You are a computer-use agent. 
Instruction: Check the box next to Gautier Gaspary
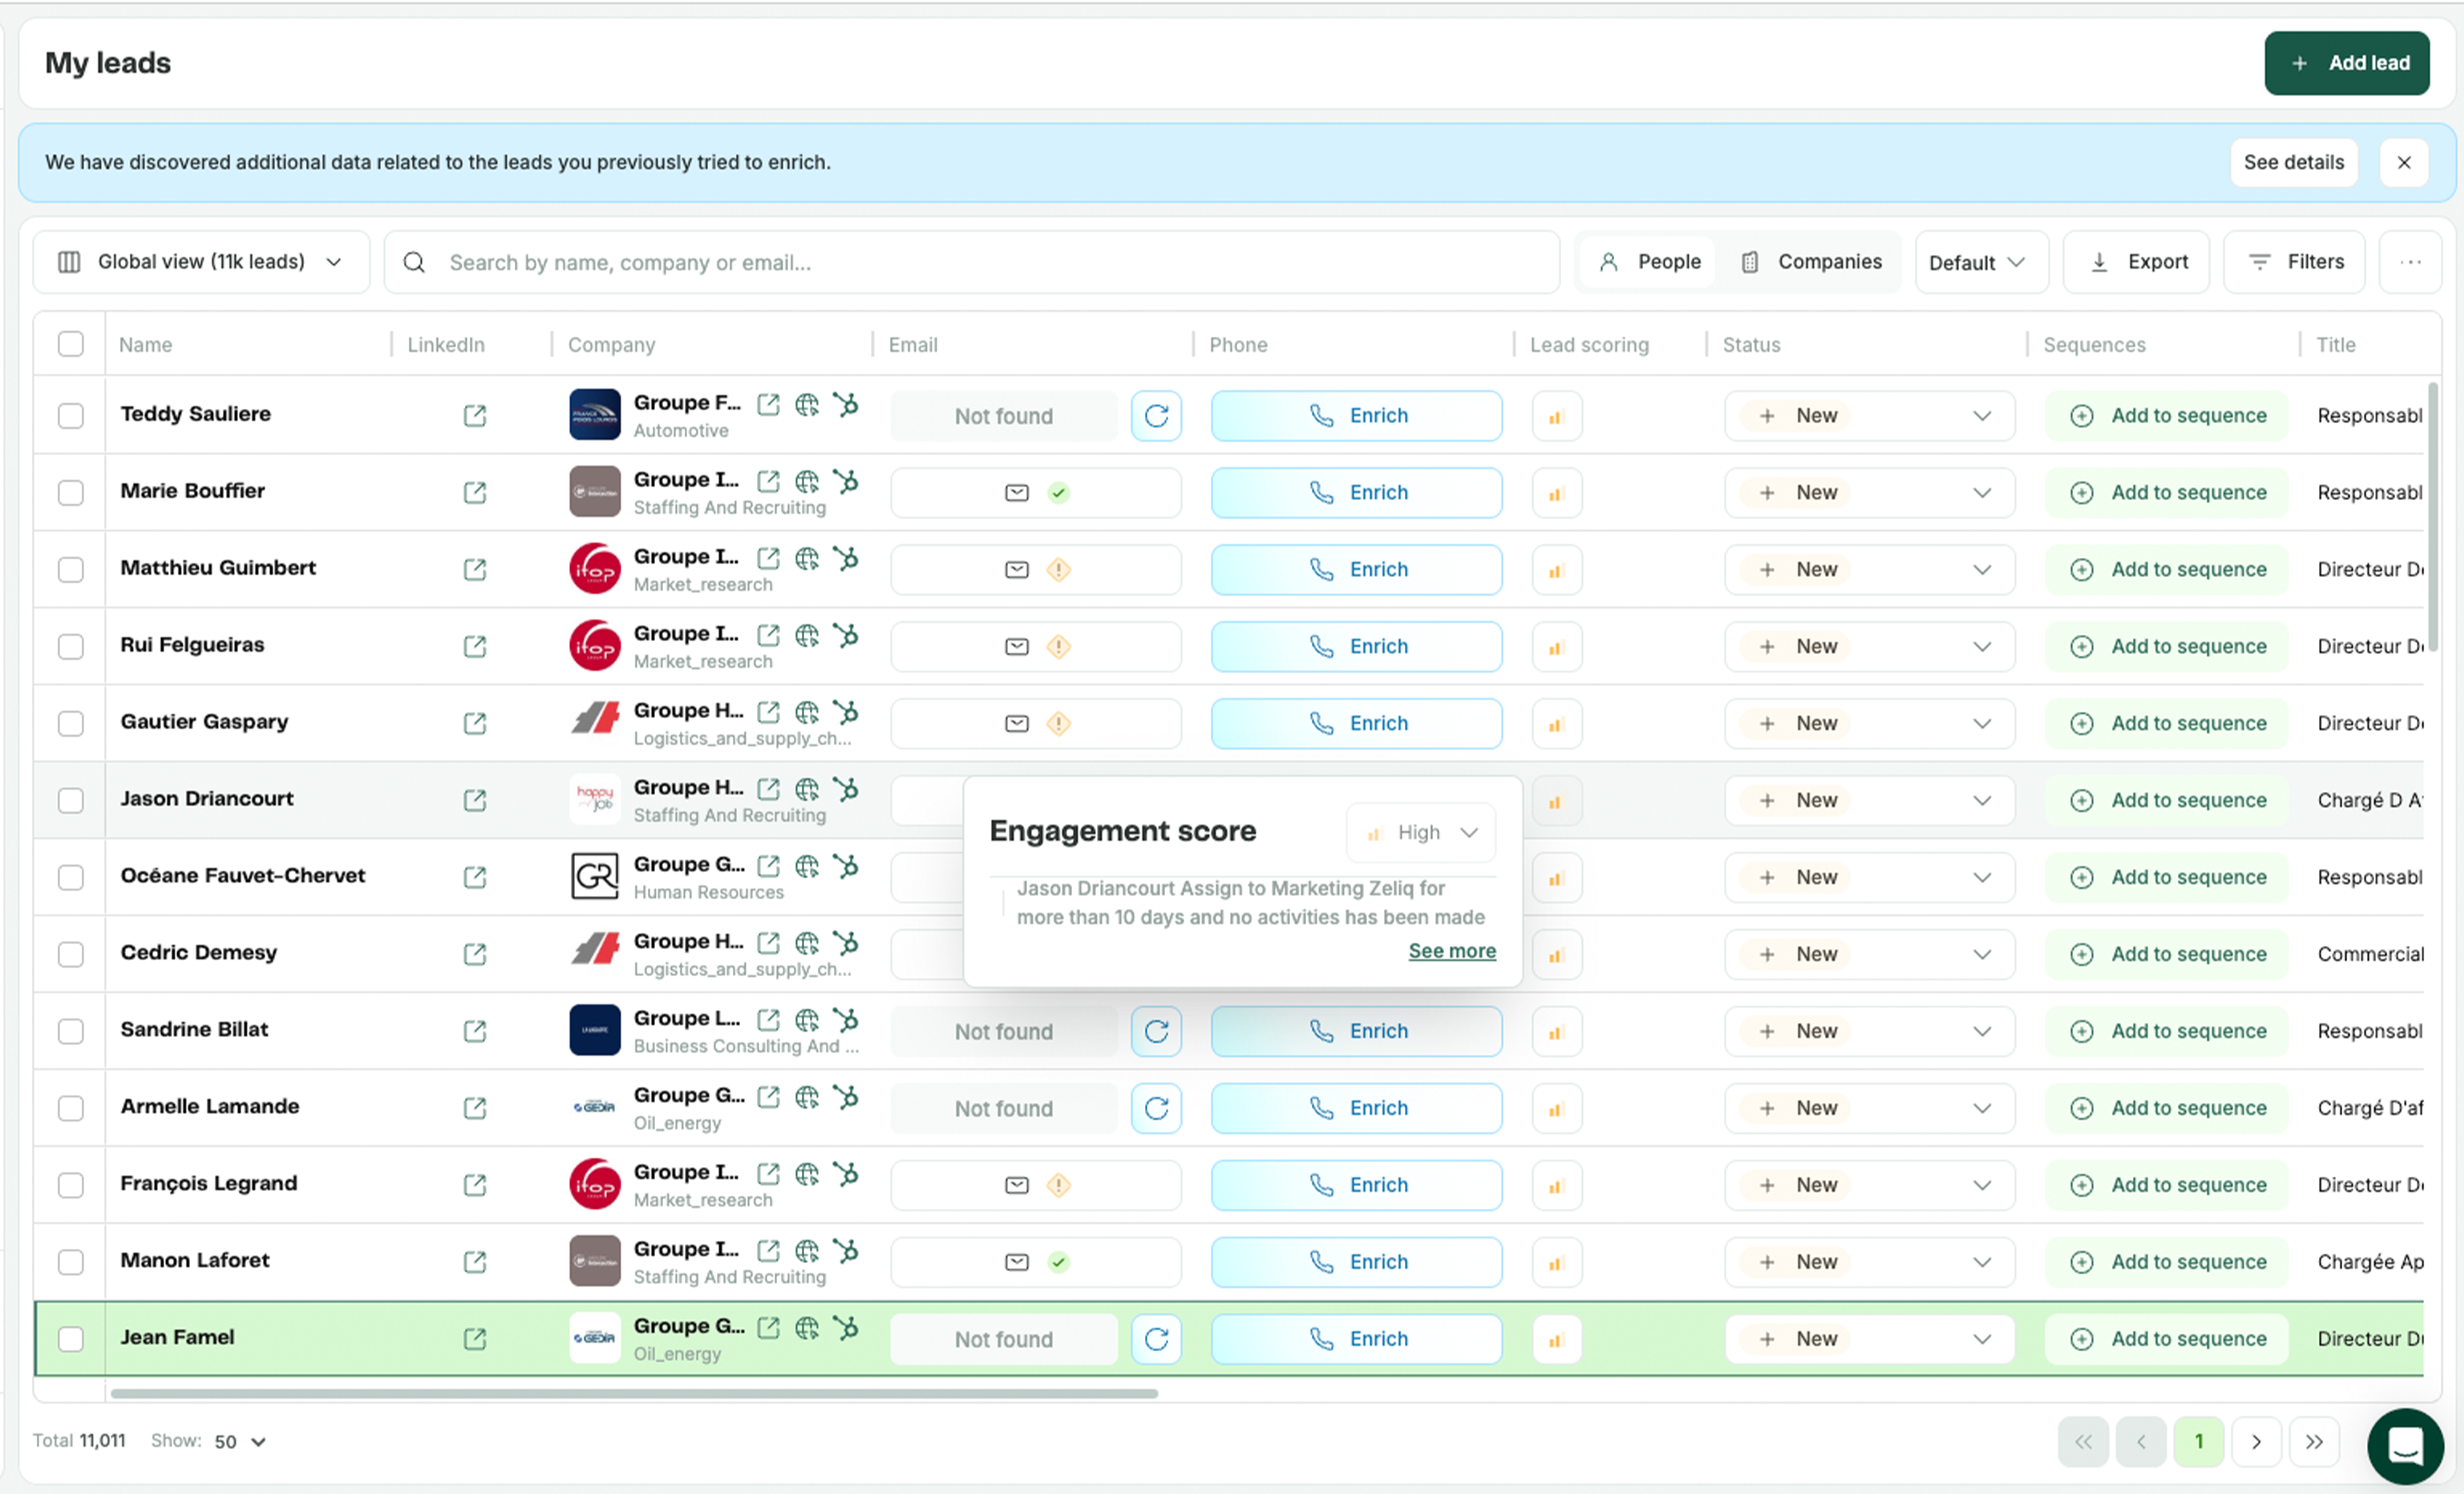70,724
